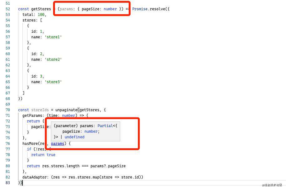Image resolution: width=286 pixels, height=190 pixels.
Task: Click the 'stores: [' property on line 54
Action: click(32, 20)
